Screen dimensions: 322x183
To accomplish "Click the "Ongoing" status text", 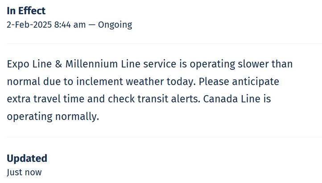I will (x=115, y=25).
